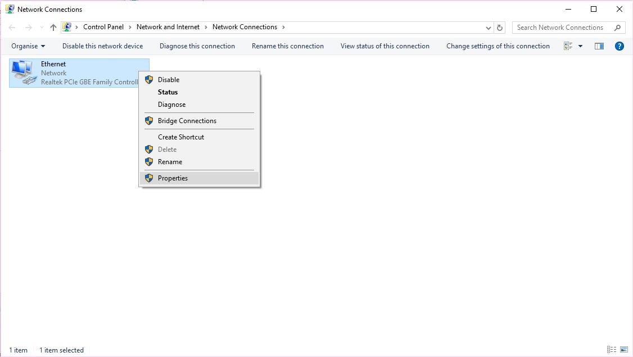Open the view options dropdown arrow

(580, 46)
